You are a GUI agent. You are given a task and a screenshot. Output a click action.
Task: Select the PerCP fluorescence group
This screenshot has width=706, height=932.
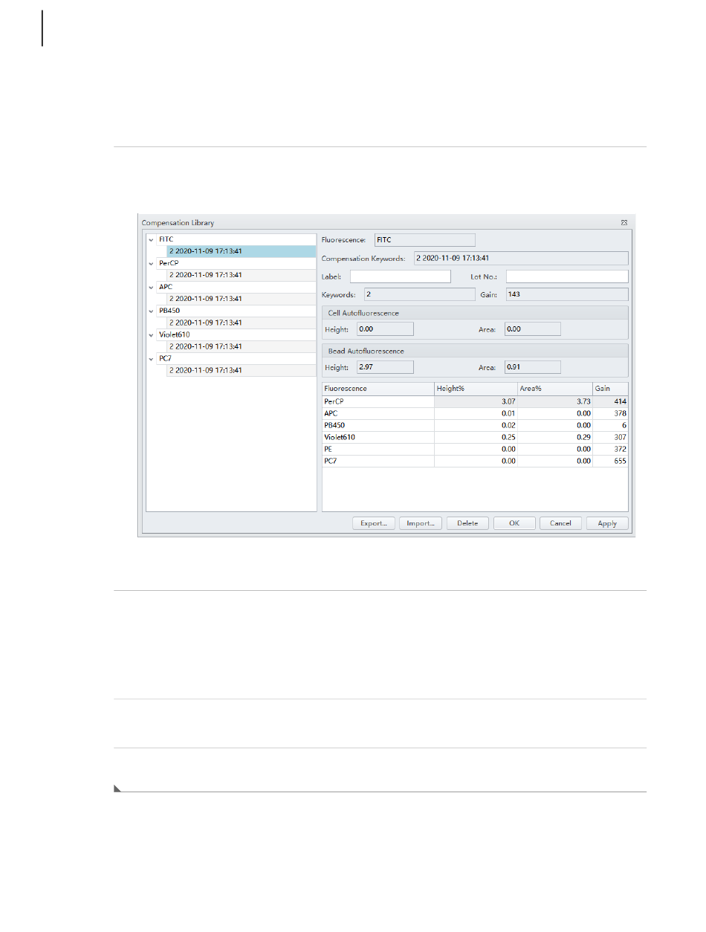[237, 263]
